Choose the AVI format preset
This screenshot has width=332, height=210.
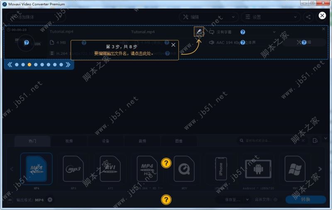click(110, 169)
